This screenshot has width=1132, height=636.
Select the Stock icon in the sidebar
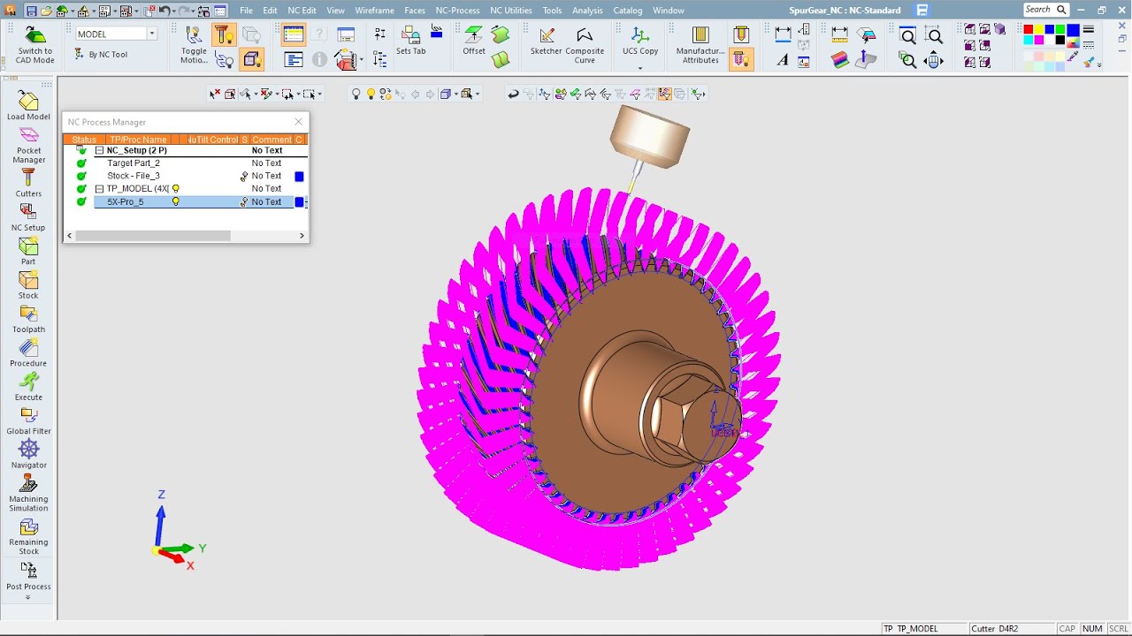tap(28, 280)
